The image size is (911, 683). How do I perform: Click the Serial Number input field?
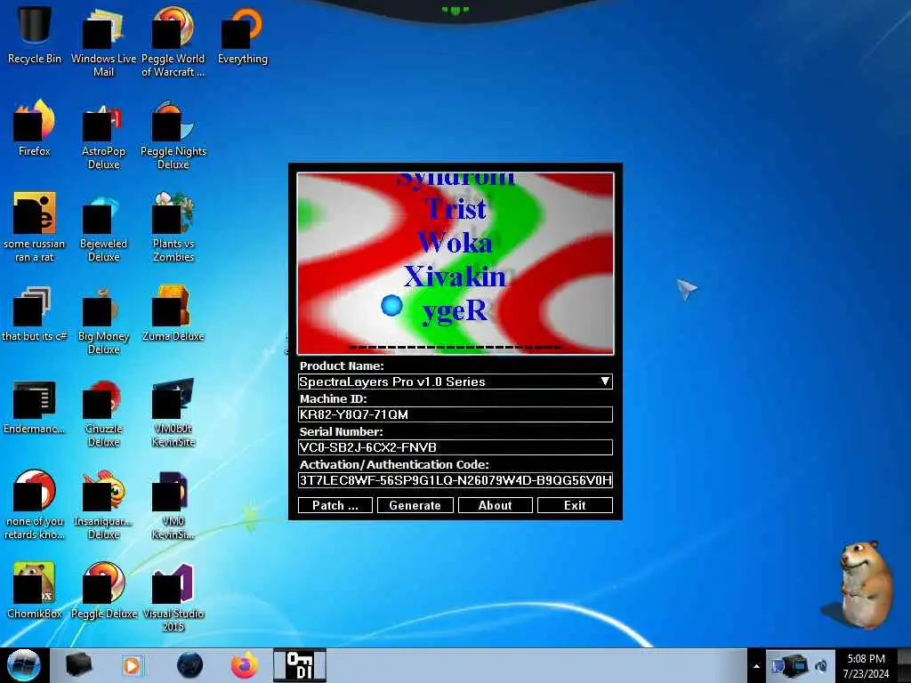(455, 447)
